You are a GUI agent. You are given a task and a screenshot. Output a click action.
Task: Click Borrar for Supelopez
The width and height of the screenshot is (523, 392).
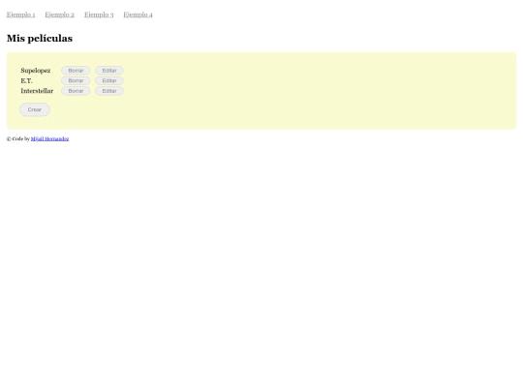[x=76, y=71]
